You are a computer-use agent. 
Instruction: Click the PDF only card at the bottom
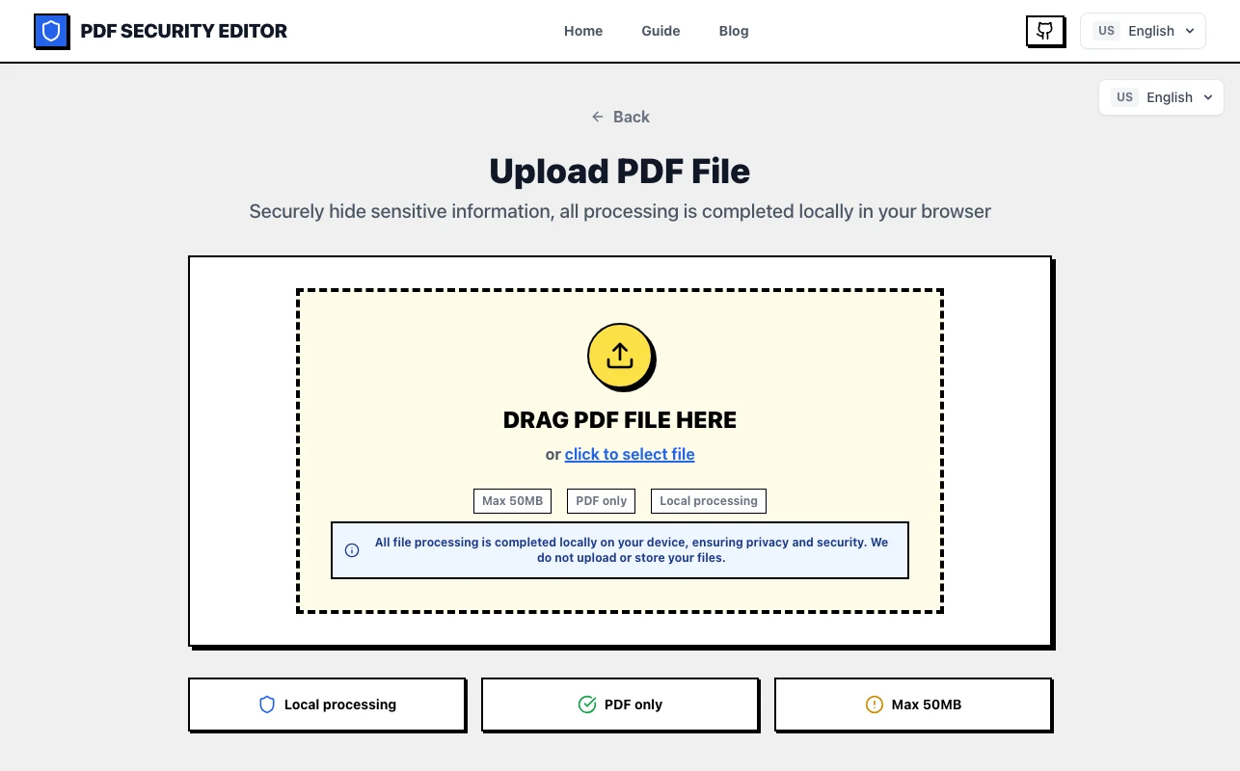[x=620, y=705]
